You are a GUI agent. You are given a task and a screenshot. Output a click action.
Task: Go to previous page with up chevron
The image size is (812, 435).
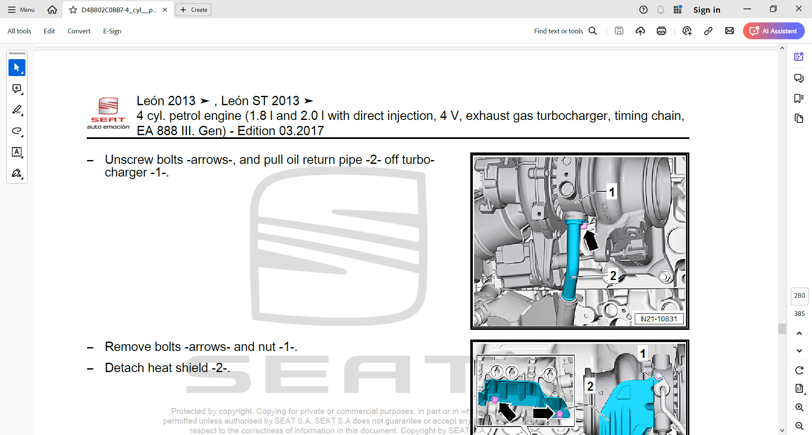point(799,333)
